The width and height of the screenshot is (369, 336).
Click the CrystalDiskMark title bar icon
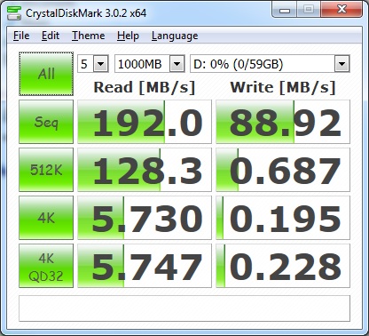pos(13,12)
